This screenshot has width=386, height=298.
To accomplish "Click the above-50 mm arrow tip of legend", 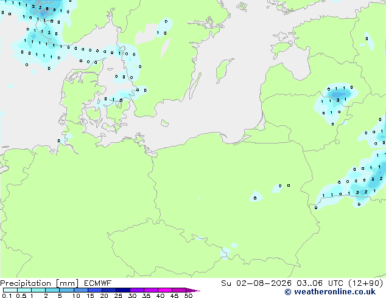I will coord(193,290).
